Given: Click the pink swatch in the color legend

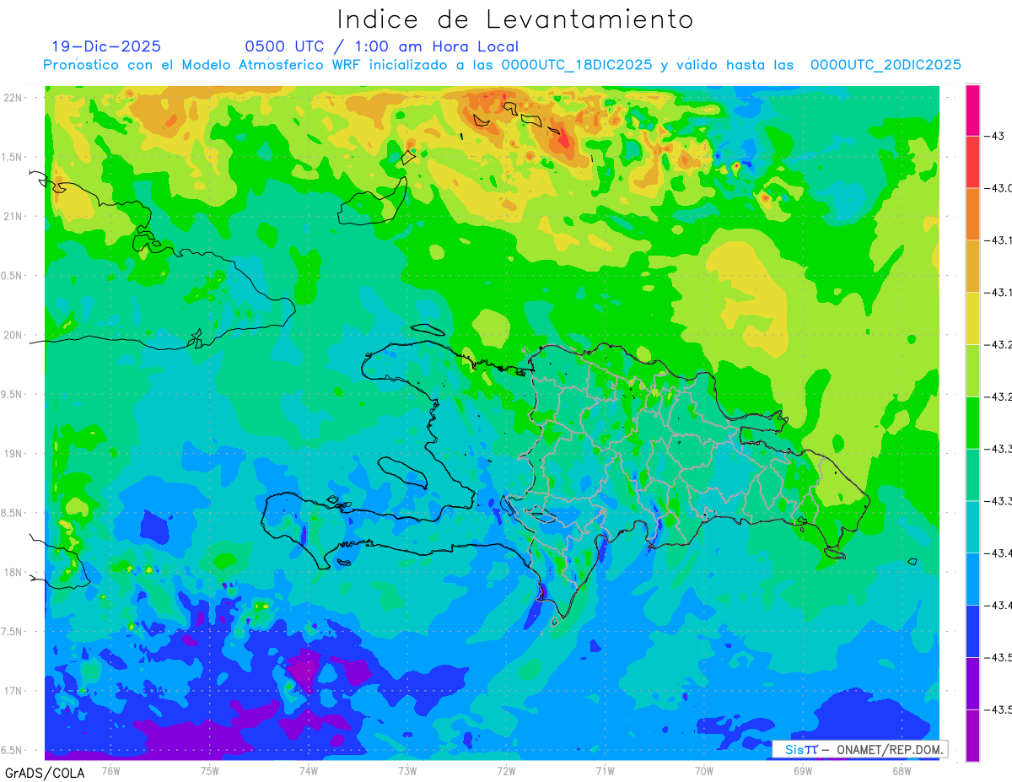Looking at the screenshot, I should coord(972,110).
